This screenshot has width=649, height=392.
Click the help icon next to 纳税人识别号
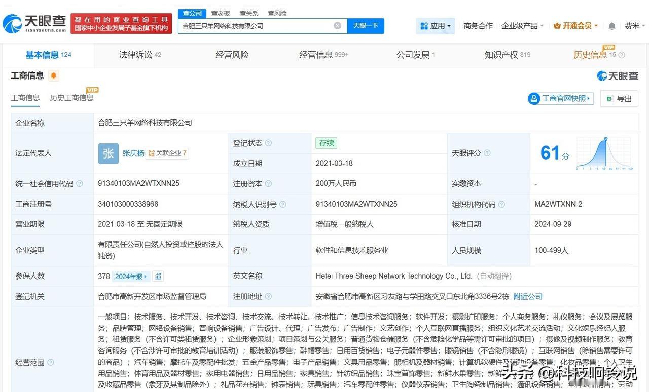283,204
